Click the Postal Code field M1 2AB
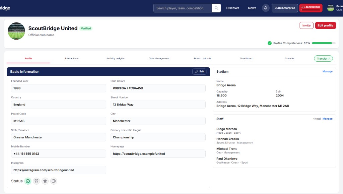 (59, 121)
